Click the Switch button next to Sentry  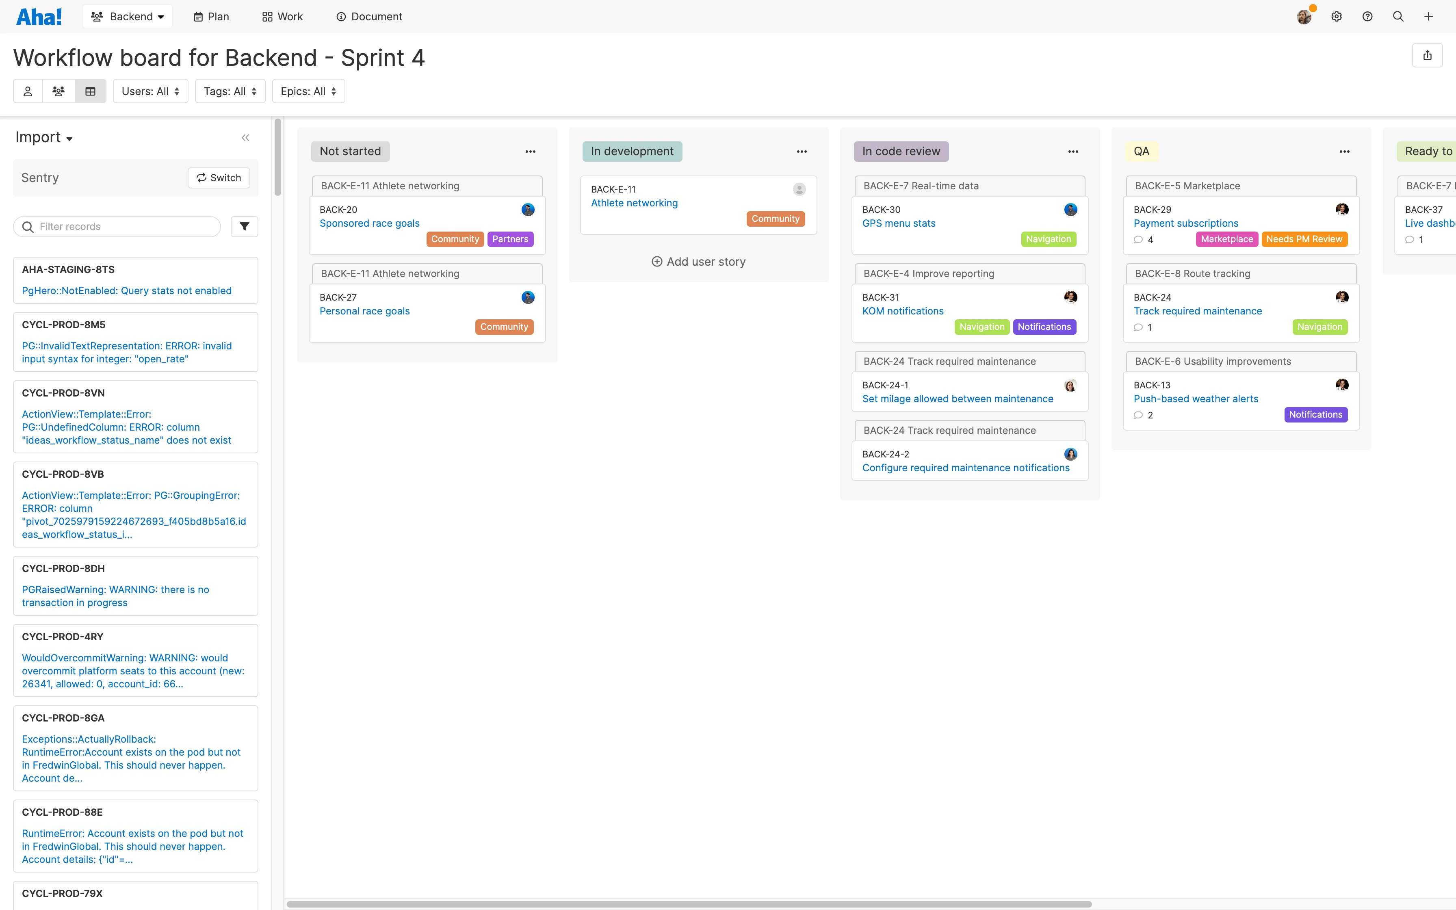pos(219,178)
